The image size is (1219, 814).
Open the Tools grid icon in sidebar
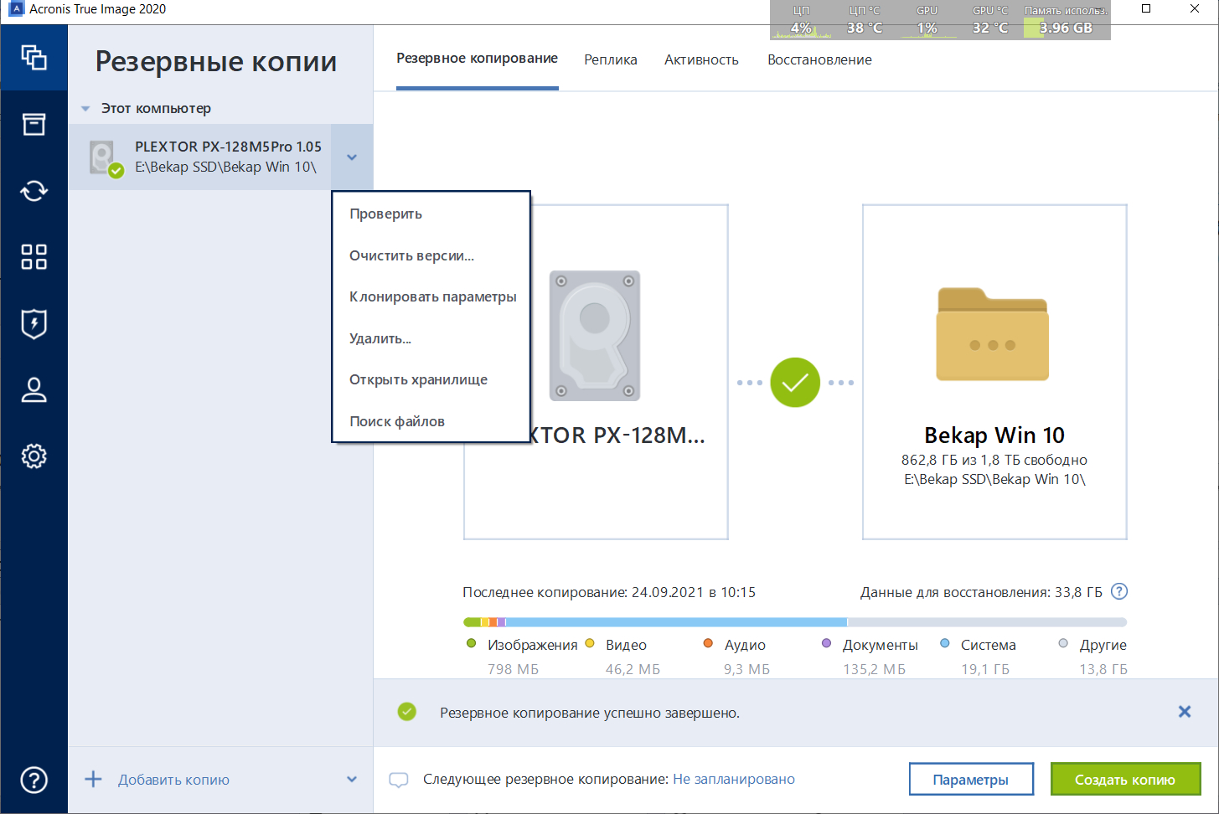pyautogui.click(x=34, y=257)
